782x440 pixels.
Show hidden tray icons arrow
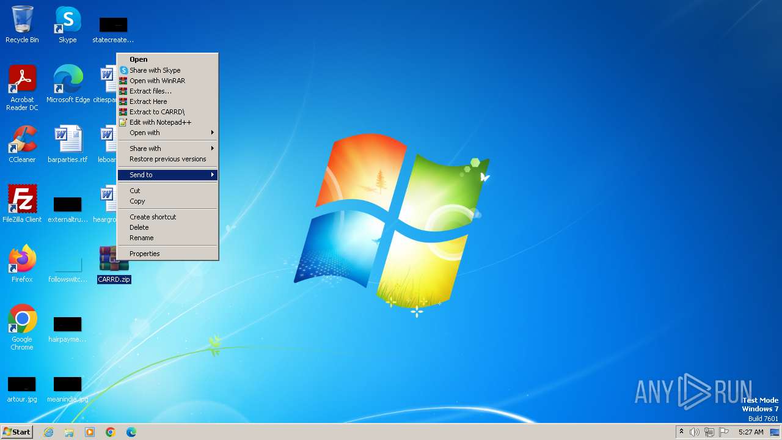click(681, 432)
